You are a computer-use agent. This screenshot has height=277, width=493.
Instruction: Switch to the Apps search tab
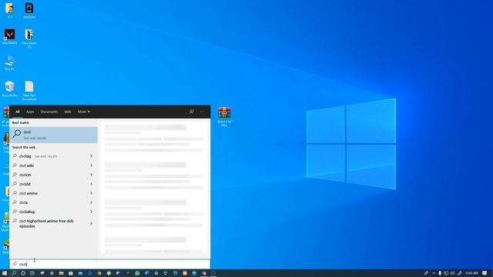[30, 112]
